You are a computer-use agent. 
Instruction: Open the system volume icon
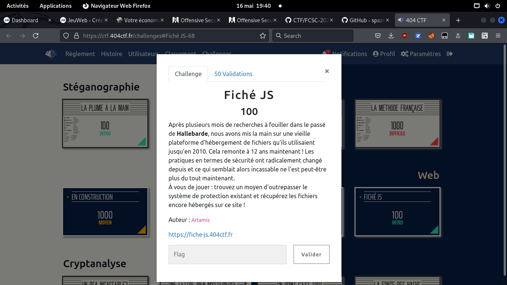(x=487, y=6)
